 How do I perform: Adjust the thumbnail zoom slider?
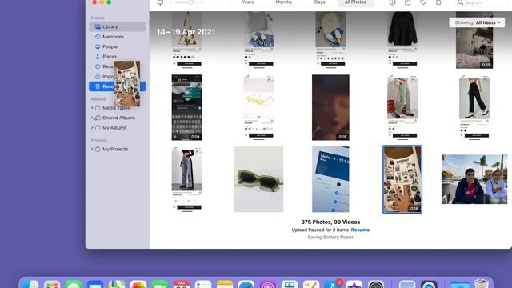[186, 2]
